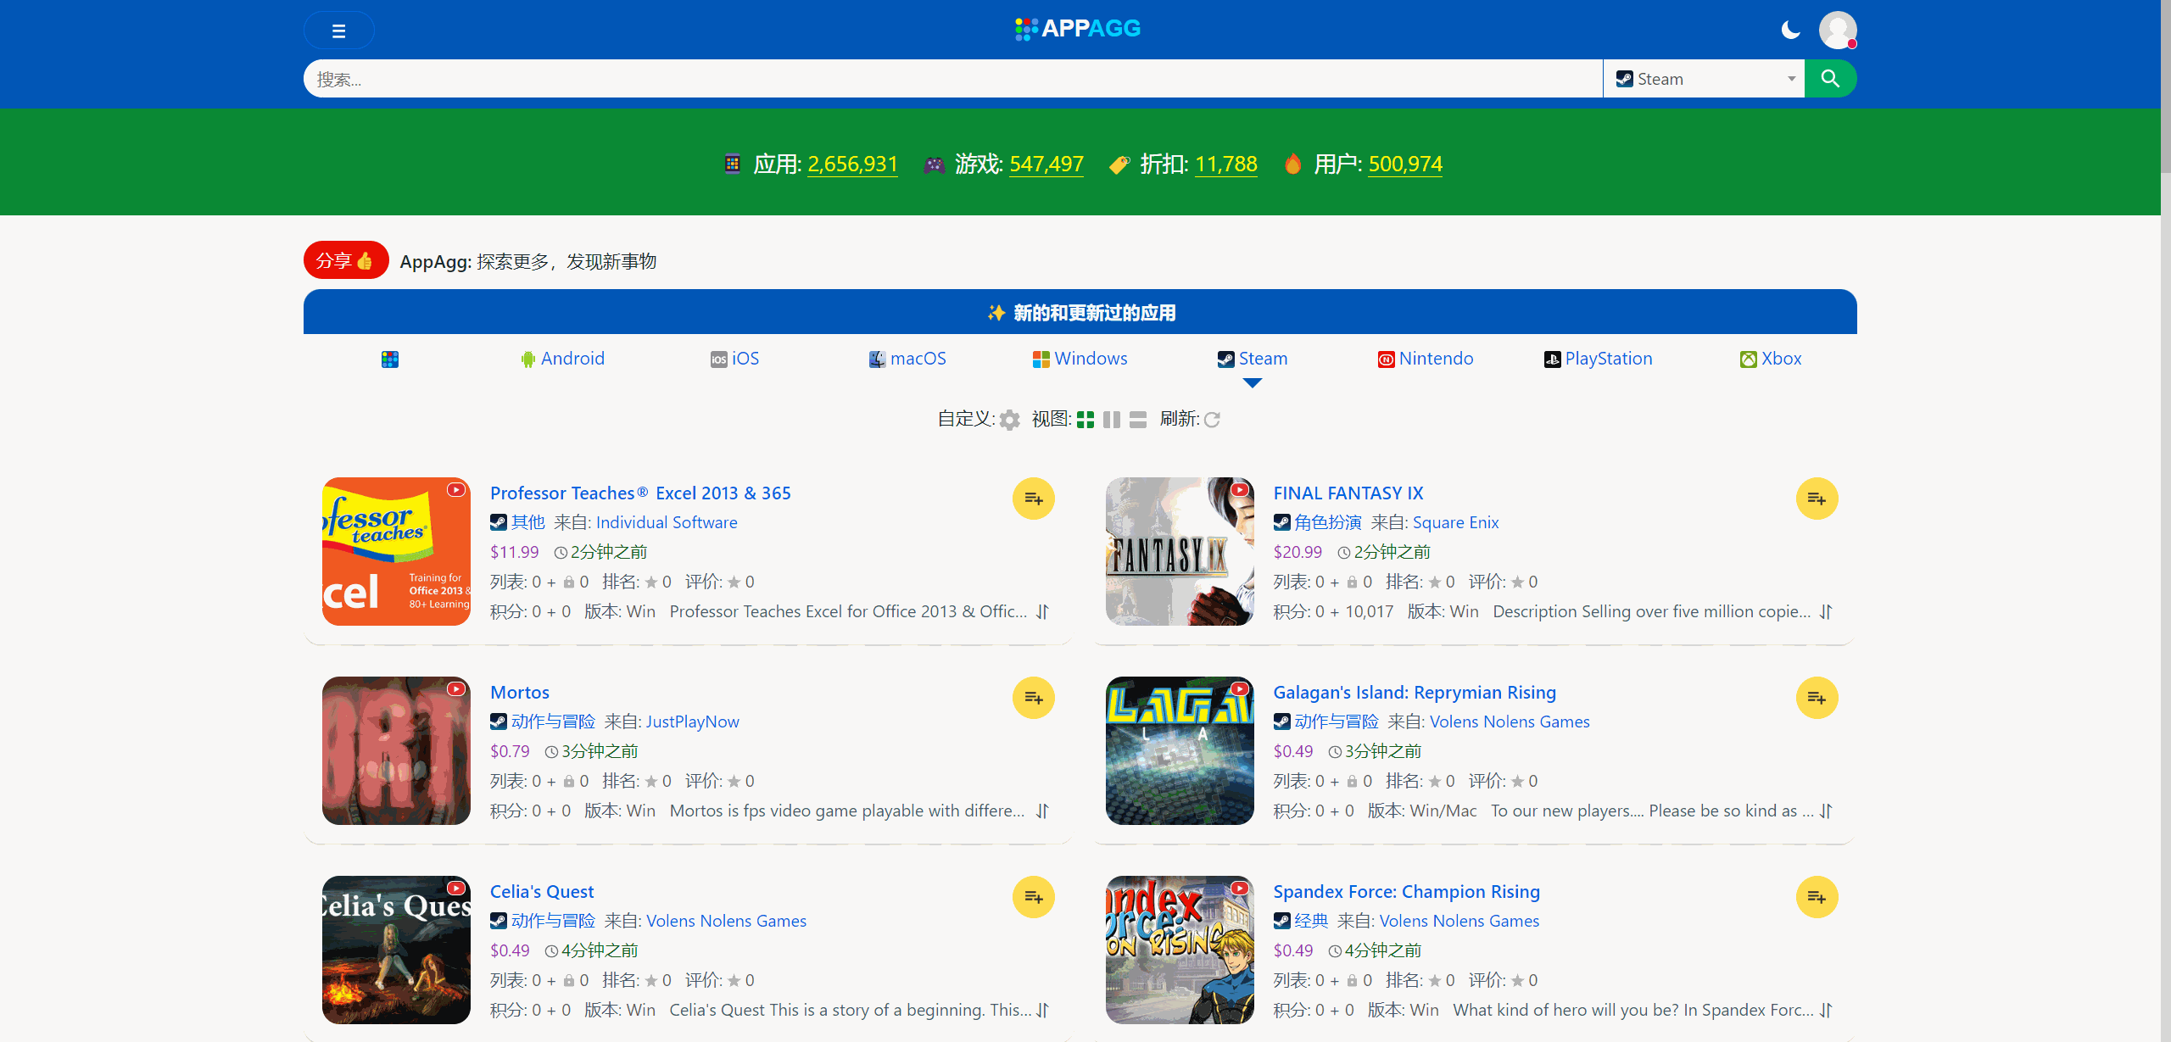Click inside the search input field
This screenshot has width=2171, height=1042.
[x=933, y=78]
